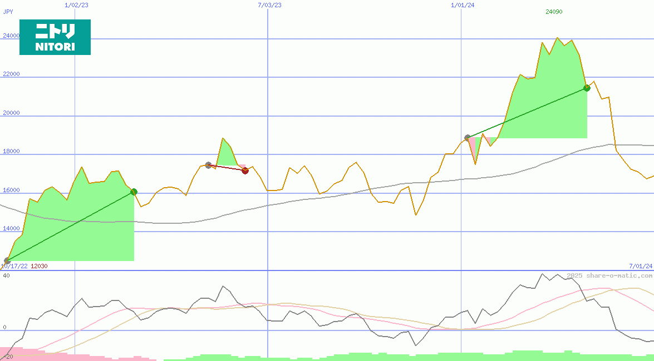This screenshot has height=361, width=654.
Task: Click the 24000 price axis label
Action: pos(11,36)
